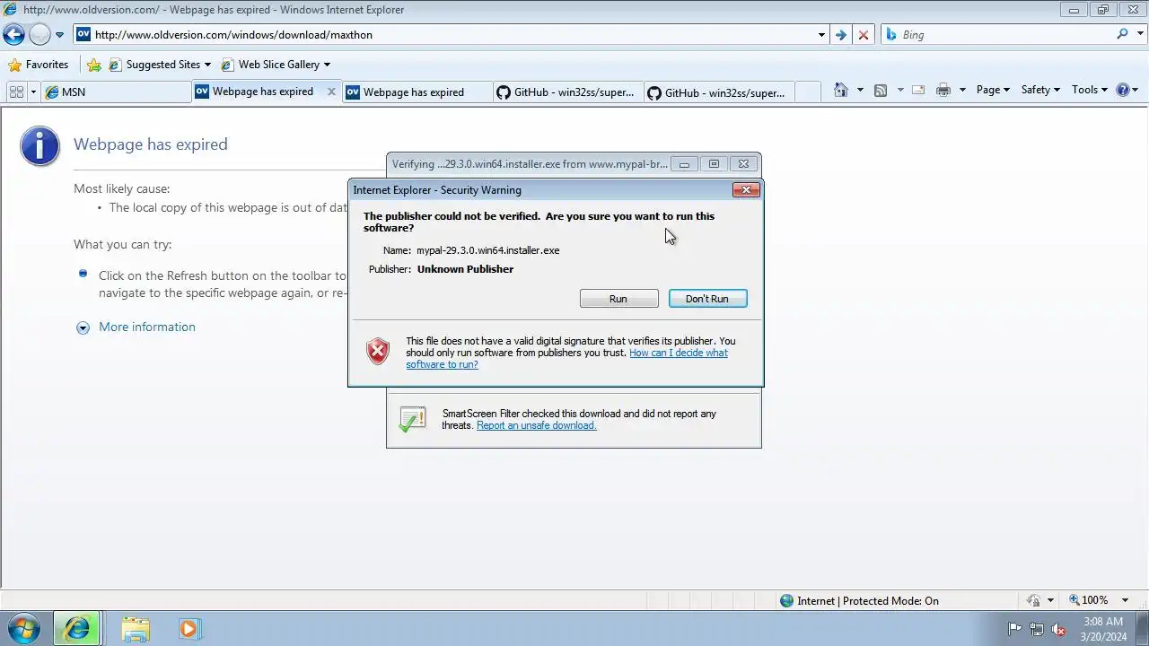The width and height of the screenshot is (1149, 646).
Task: Click unverified filename mypal-29.3.0.win64.installer.exe
Action: coord(487,250)
